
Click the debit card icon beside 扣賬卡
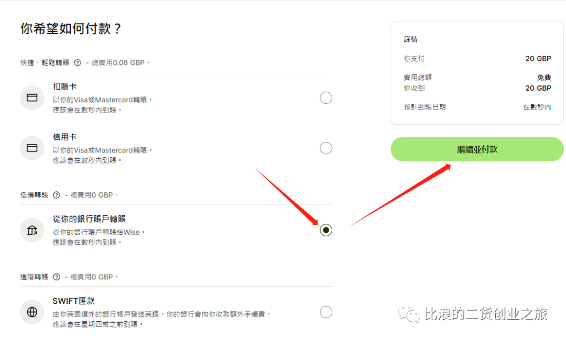[x=32, y=97]
